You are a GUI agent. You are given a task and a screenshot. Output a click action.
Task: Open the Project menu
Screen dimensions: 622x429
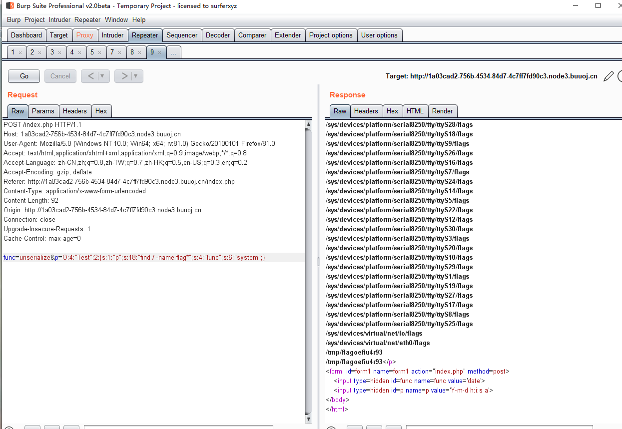click(34, 20)
